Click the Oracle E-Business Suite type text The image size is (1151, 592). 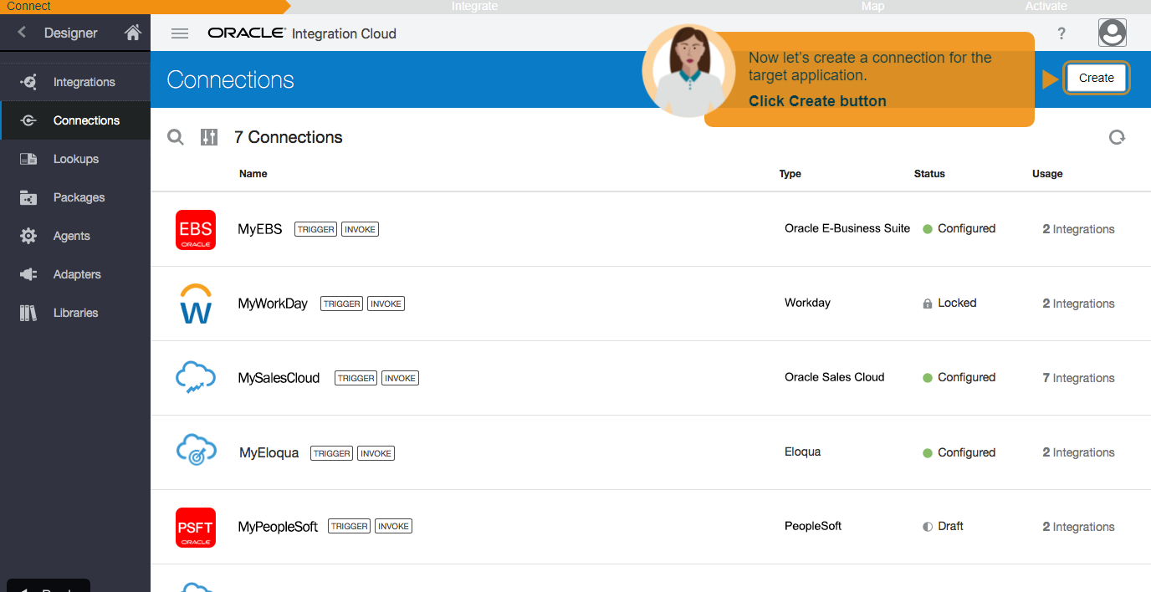pyautogui.click(x=847, y=228)
